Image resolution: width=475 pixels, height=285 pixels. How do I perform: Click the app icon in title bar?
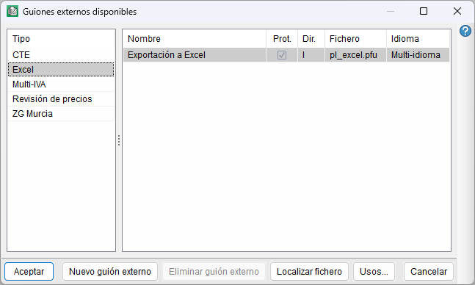12,11
